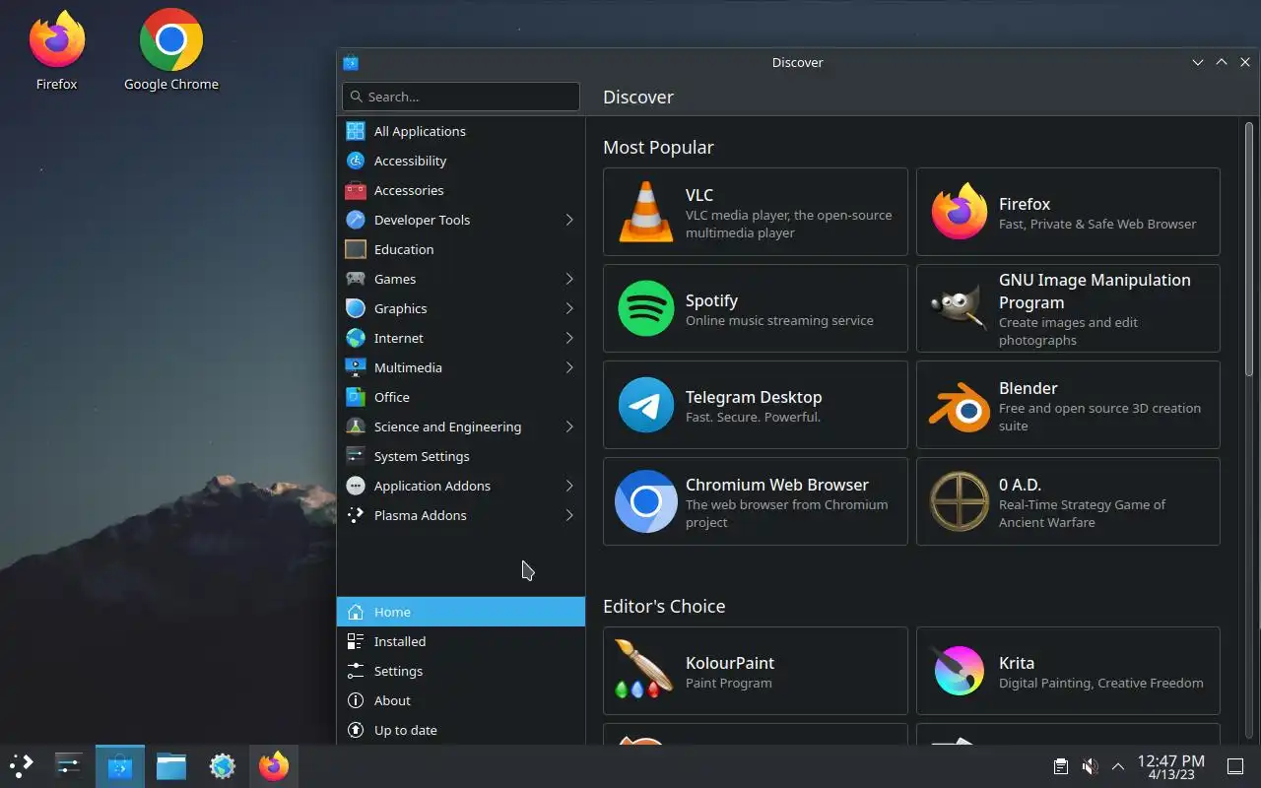Image resolution: width=1261 pixels, height=788 pixels.
Task: Open the Spotify app card
Action: tap(756, 308)
